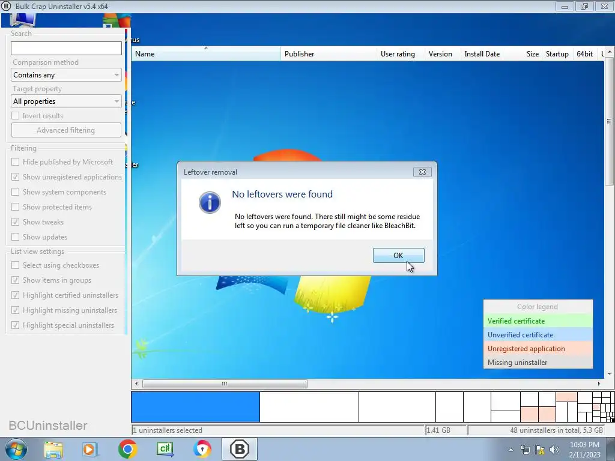The height and width of the screenshot is (461, 615).
Task: Click the horizontal scrollbar thumb
Action: tap(225, 384)
